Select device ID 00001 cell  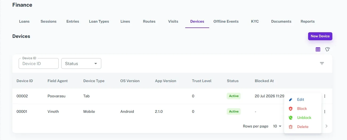(x=22, y=112)
